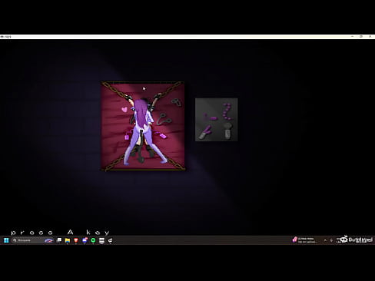Close the game window
The height and width of the screenshot is (281, 375).
coord(370,37)
